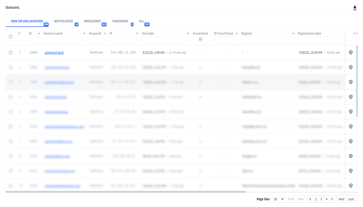Go to page 2 of results

[x=316, y=199]
